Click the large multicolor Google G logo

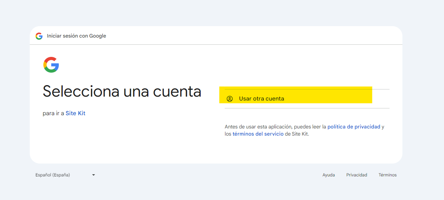tap(51, 65)
